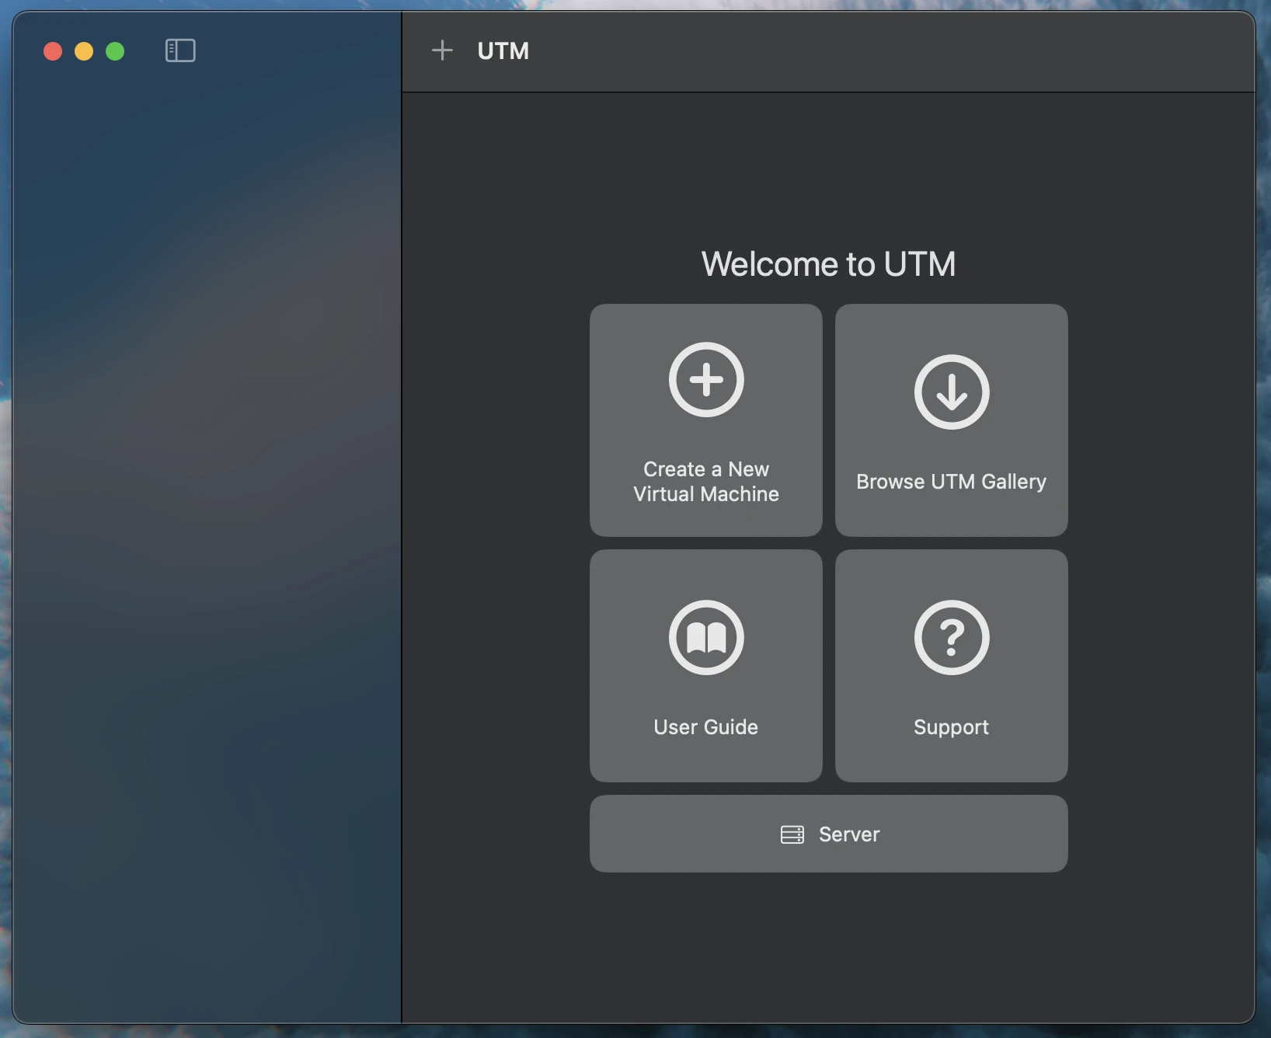
Task: Open Browse UTM Gallery card
Action: pos(951,420)
